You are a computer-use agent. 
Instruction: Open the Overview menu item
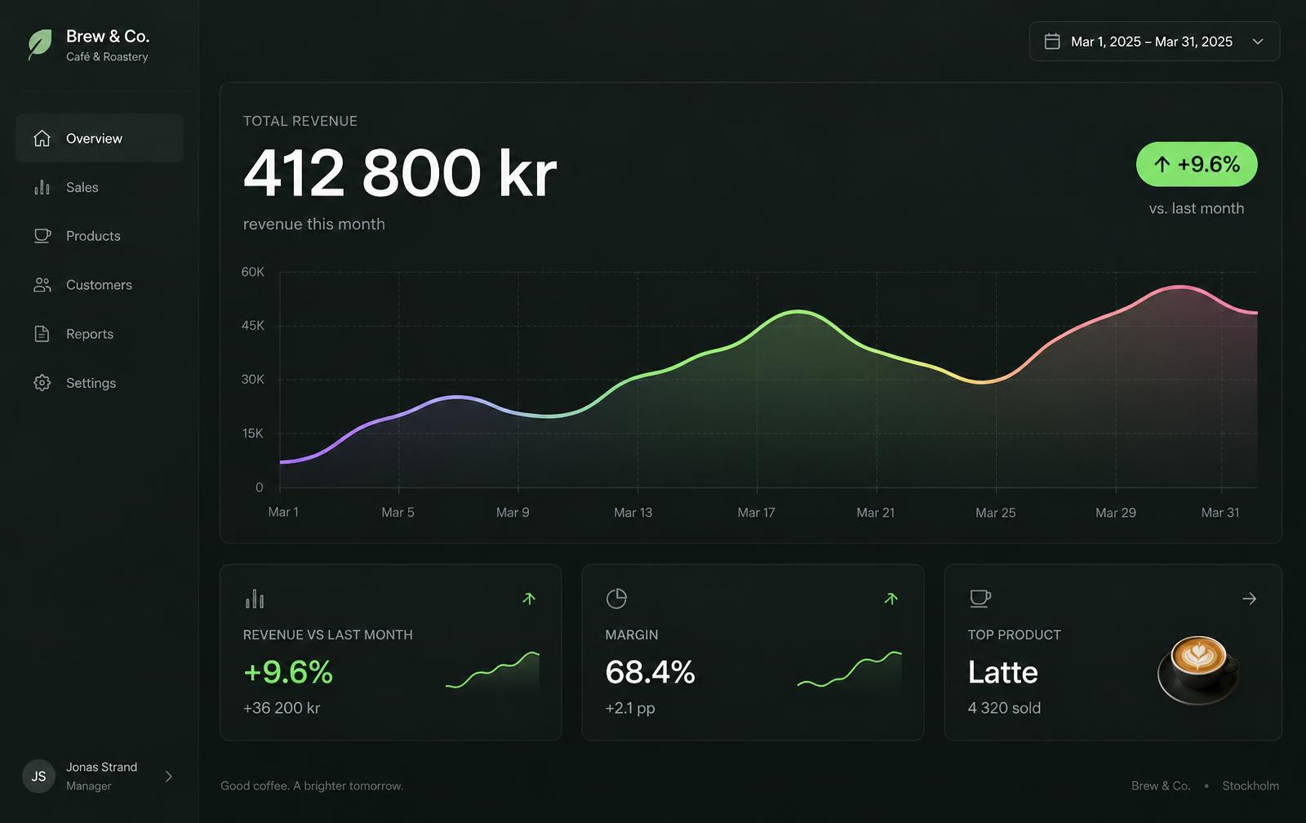click(100, 138)
